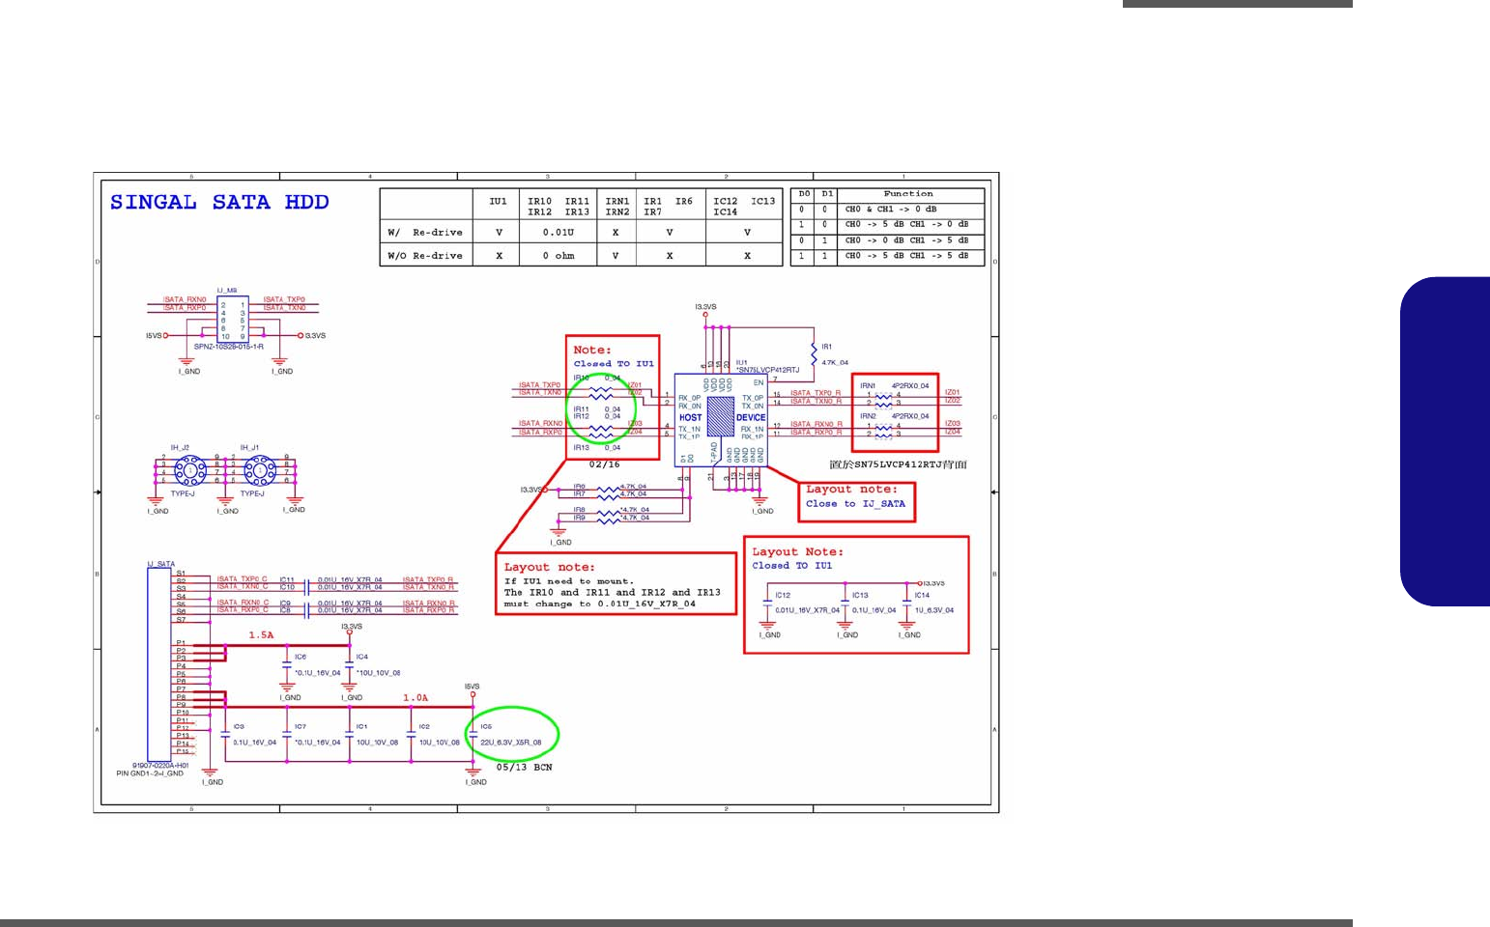
Task: Click the red "Note:" heading above IR10
Action: [x=592, y=351]
